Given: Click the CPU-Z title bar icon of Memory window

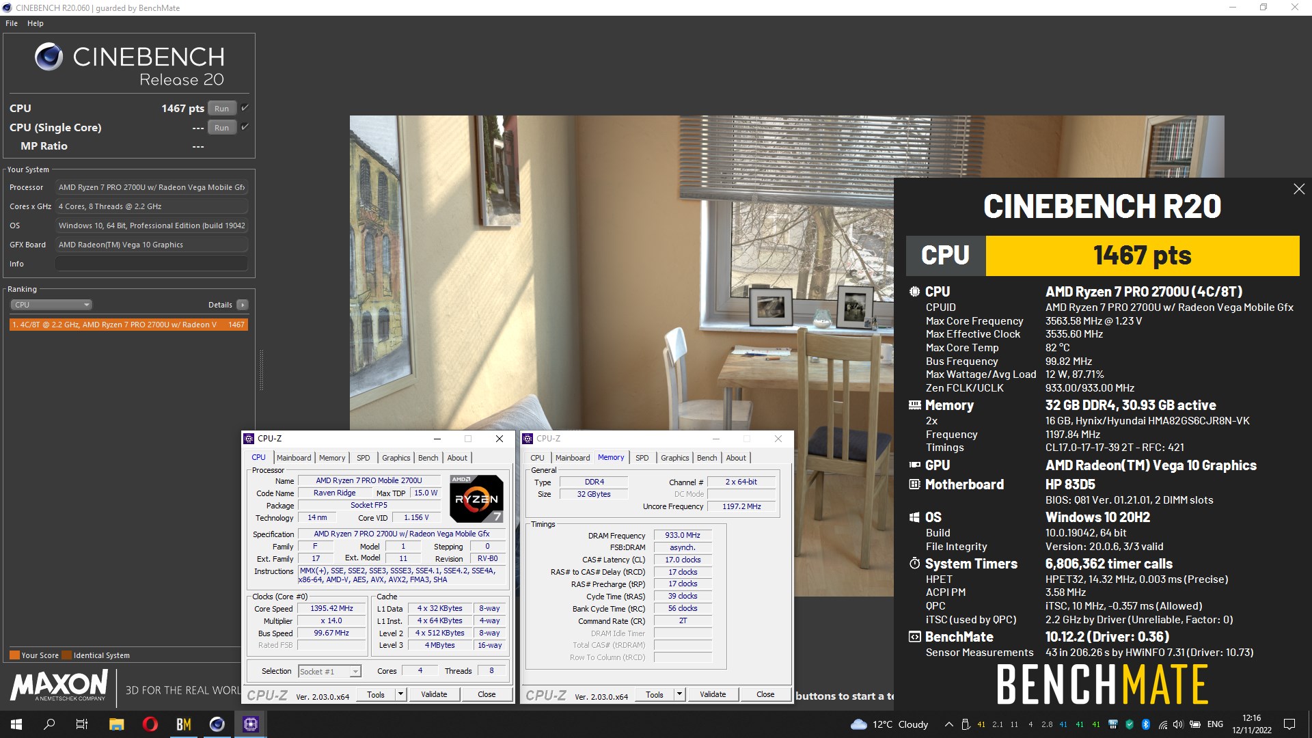Looking at the screenshot, I should [x=528, y=439].
